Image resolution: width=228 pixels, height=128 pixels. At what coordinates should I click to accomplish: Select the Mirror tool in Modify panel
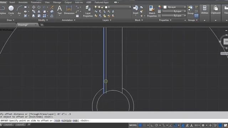click(x=39, y=11)
